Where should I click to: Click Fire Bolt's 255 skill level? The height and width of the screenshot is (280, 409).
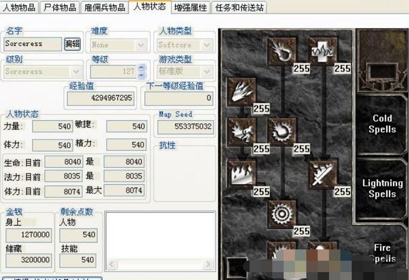pos(302,69)
